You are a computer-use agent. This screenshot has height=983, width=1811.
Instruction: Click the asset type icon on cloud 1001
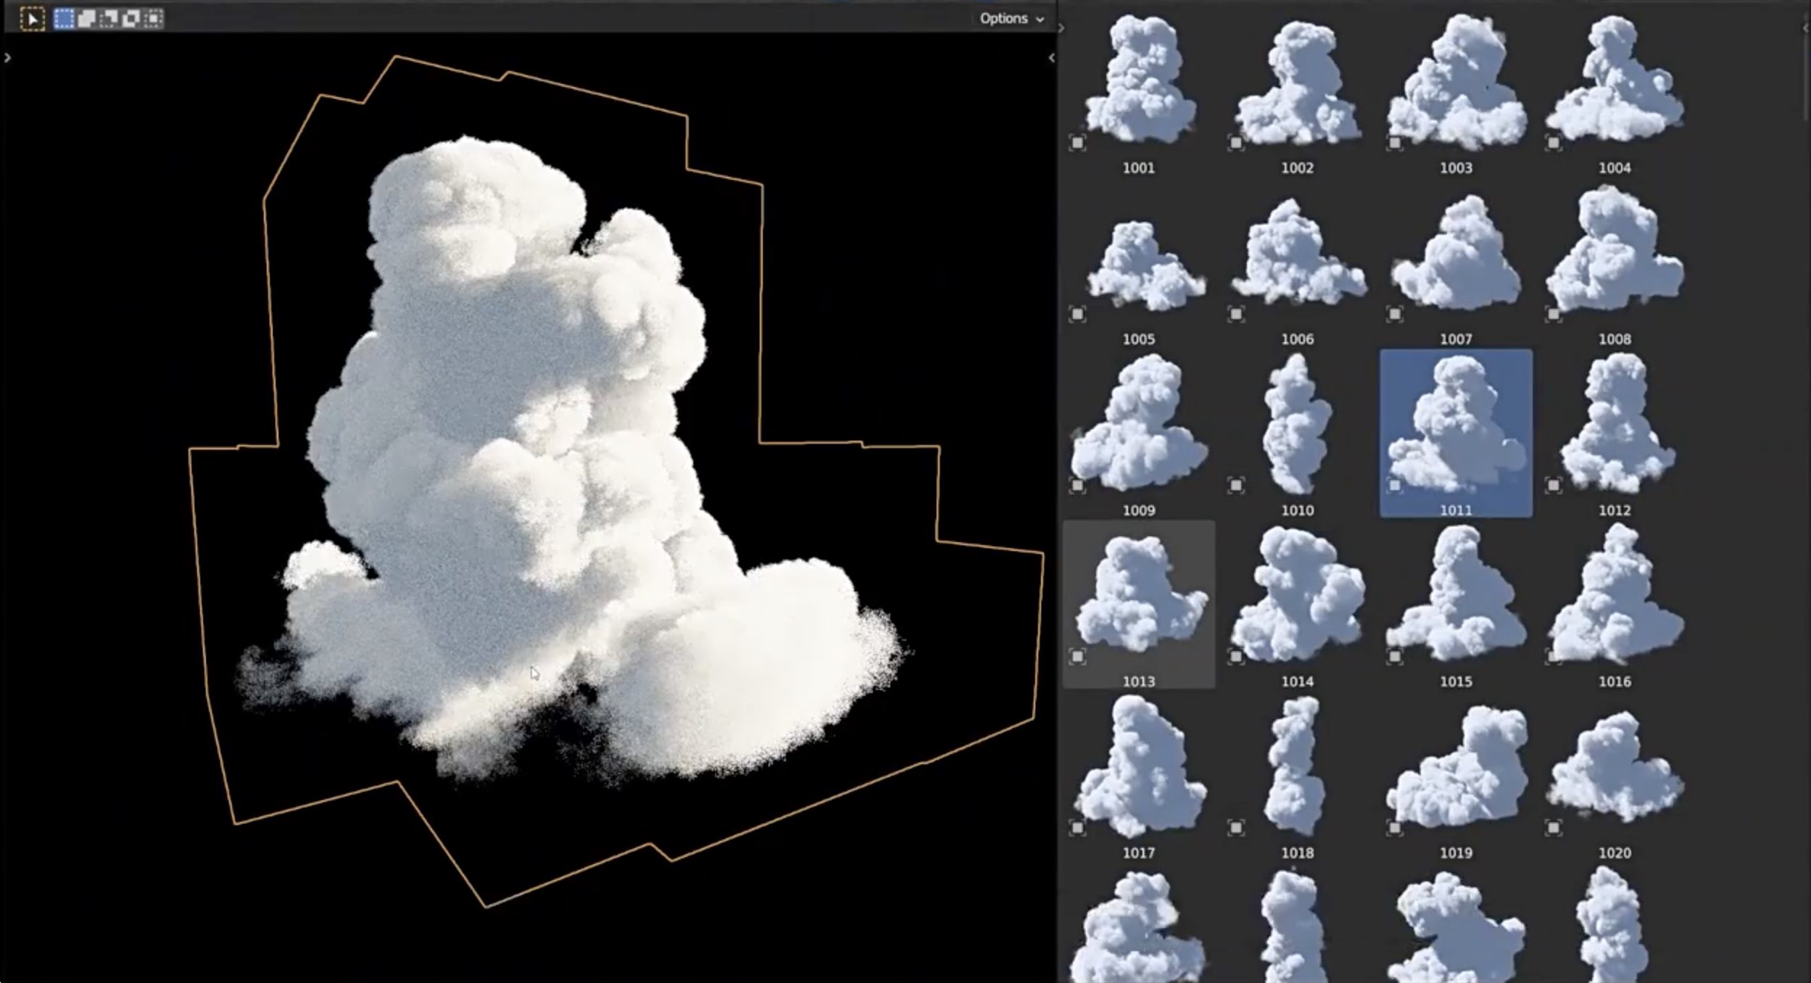(x=1077, y=143)
